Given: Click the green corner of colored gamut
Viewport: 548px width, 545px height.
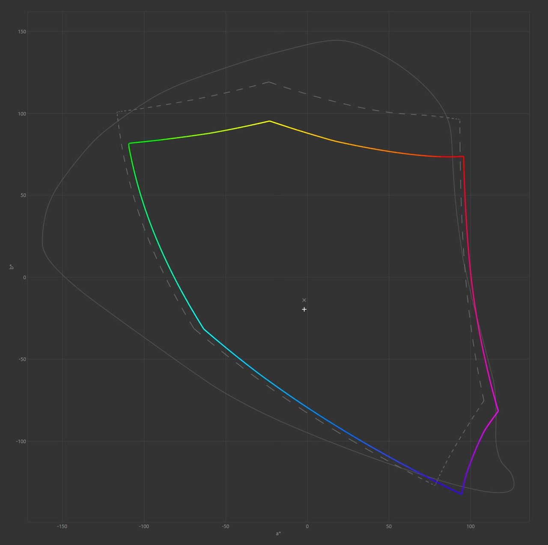Looking at the screenshot, I should [129, 143].
